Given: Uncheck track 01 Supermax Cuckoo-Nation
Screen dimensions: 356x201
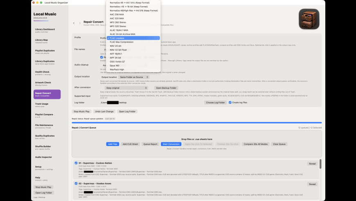Looking at the screenshot, I should (76, 163).
